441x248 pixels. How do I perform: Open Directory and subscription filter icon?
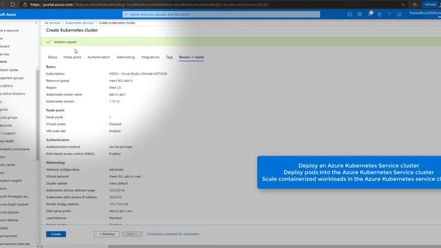click(x=360, y=14)
